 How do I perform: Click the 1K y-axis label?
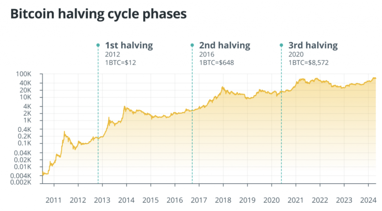(x=27, y=120)
